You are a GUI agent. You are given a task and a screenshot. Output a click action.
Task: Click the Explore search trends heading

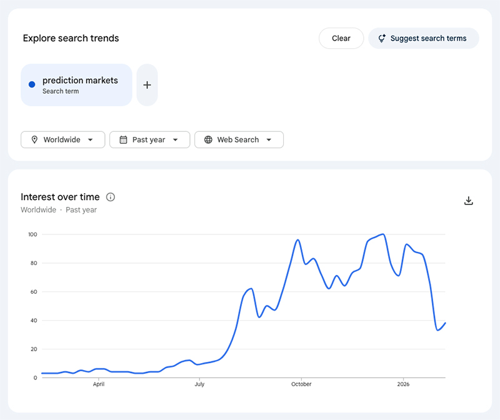(x=71, y=38)
